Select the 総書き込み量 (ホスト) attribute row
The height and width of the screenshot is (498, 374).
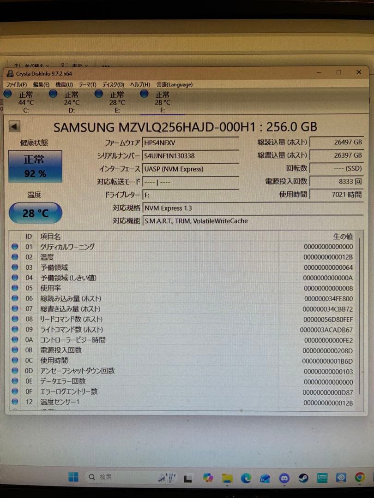point(183,308)
